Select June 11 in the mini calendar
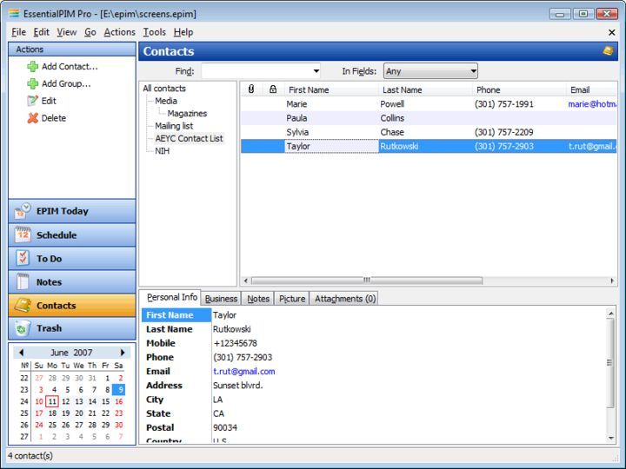This screenshot has height=469, width=626. pos(52,401)
